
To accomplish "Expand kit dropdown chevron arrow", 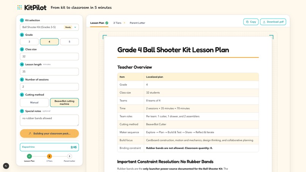I will (x=75, y=27).
